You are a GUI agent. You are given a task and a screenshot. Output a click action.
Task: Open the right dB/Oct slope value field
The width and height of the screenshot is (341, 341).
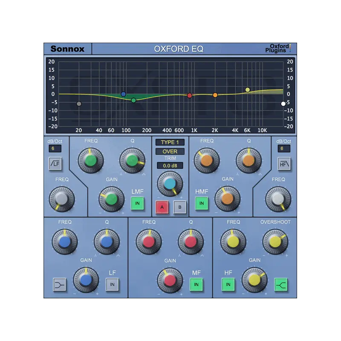pos(284,148)
